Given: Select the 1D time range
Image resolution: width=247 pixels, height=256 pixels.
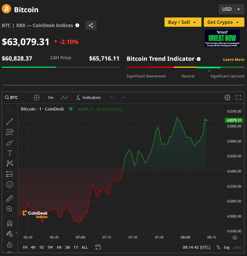Looking at the screenshot, I should point(41,247).
